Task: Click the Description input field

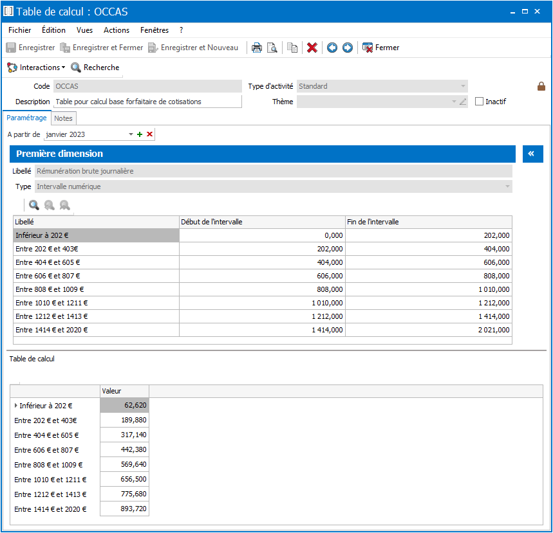Action: [147, 102]
